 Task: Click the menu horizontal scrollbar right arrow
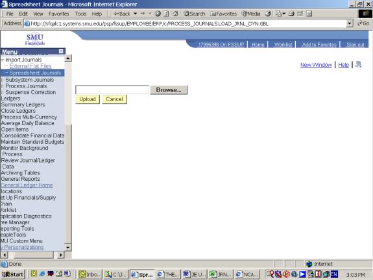[x=61, y=255]
